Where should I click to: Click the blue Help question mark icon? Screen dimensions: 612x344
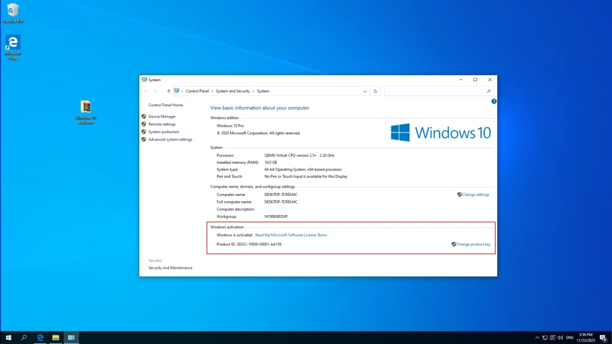tap(494, 101)
